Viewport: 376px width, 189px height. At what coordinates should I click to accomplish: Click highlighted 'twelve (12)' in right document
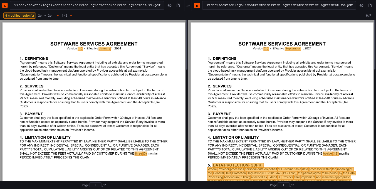(x=331, y=154)
